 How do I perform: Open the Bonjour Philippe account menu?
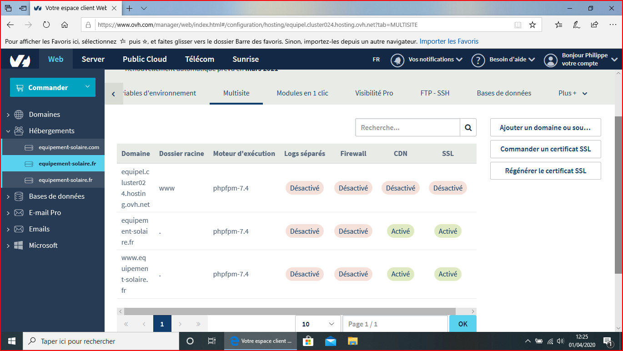590,60
